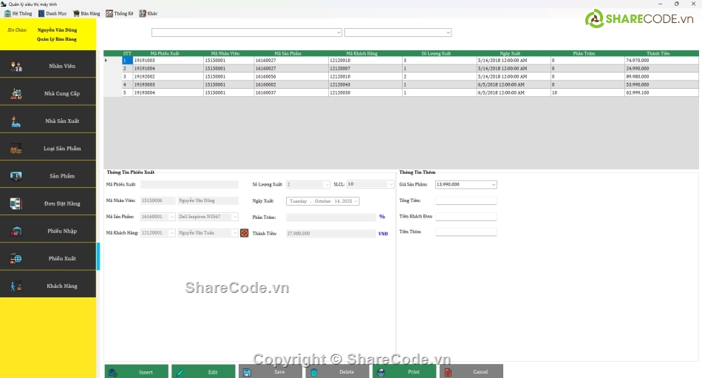Open the Ngày Xuất date picker
The image size is (702, 378).
[x=355, y=201]
